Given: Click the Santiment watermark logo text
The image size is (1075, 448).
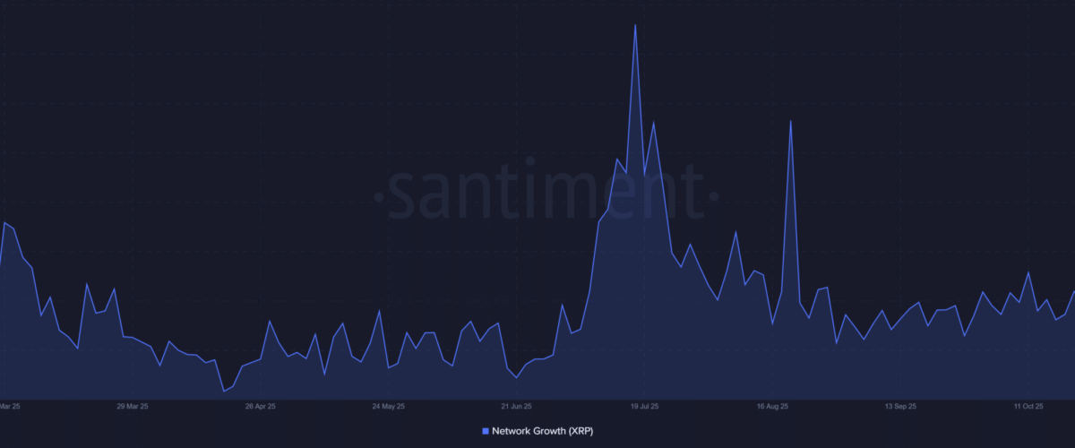Looking at the screenshot, I should tap(545, 192).
